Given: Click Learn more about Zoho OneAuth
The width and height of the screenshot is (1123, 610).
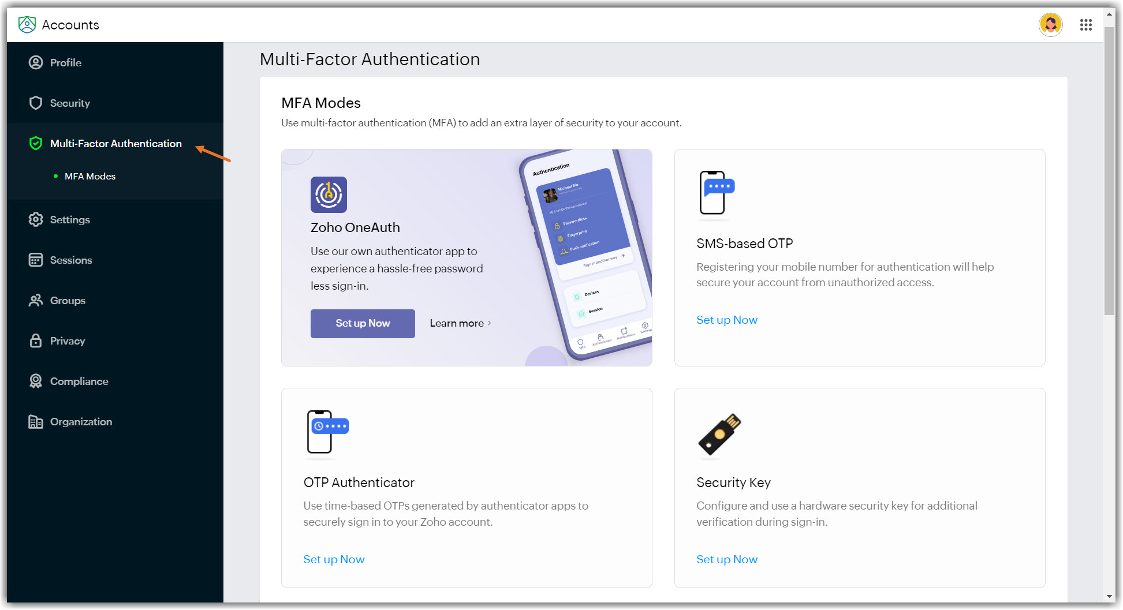Looking at the screenshot, I should [460, 323].
